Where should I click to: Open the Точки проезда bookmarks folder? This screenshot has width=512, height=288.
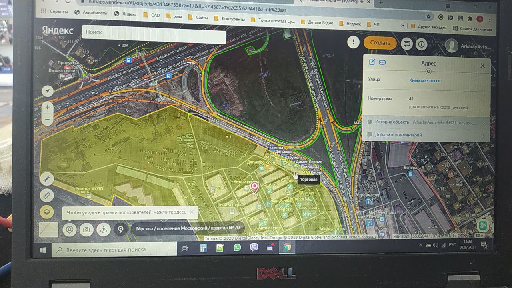(273, 20)
